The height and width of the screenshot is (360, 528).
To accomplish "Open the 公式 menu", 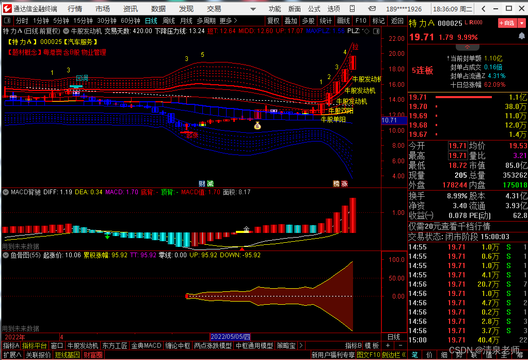I will (314, 9).
